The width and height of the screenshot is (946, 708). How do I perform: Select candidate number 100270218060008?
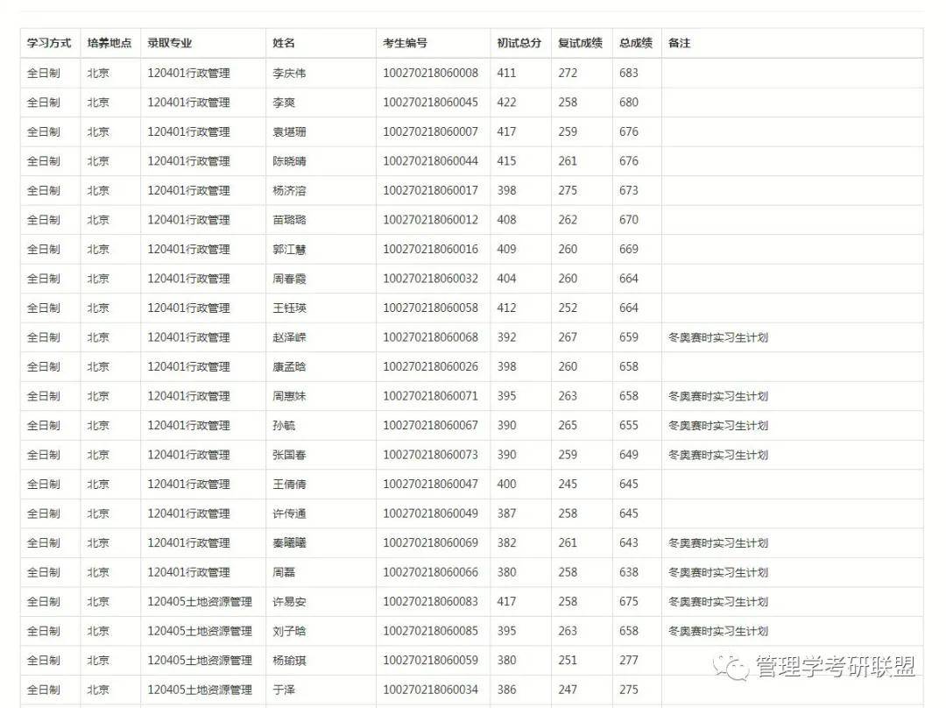point(430,73)
